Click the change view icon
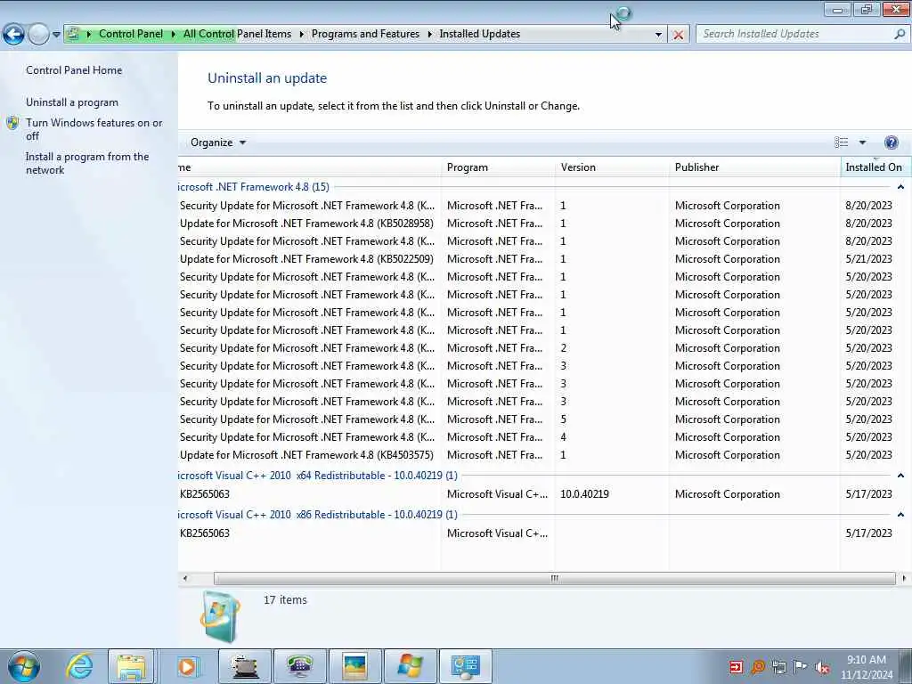912x684 pixels. pyautogui.click(x=841, y=142)
